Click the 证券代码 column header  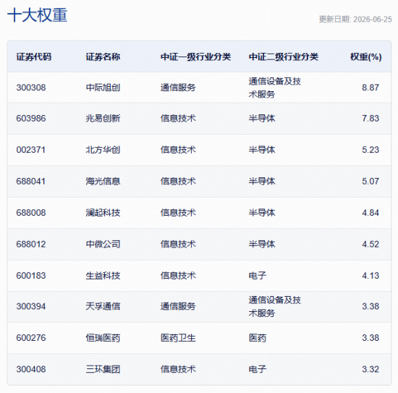pos(34,56)
